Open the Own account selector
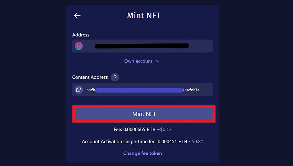Viewport: 293px width, 166px height. click(x=142, y=61)
